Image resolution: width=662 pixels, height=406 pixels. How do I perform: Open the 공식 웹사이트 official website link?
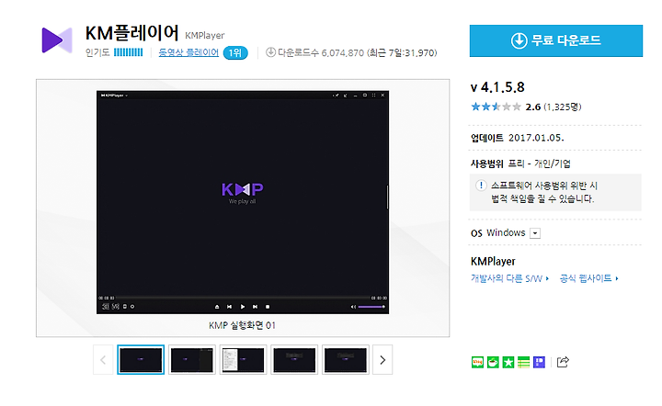(x=589, y=278)
